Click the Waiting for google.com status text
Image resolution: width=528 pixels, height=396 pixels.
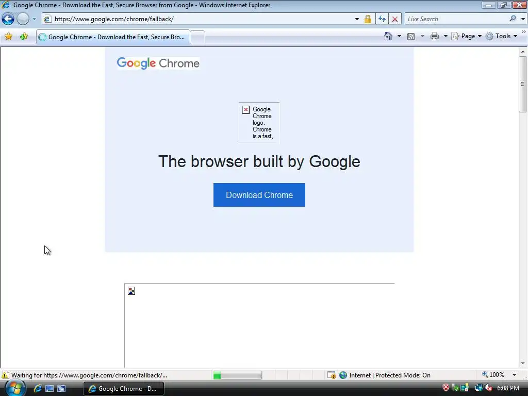89,375
